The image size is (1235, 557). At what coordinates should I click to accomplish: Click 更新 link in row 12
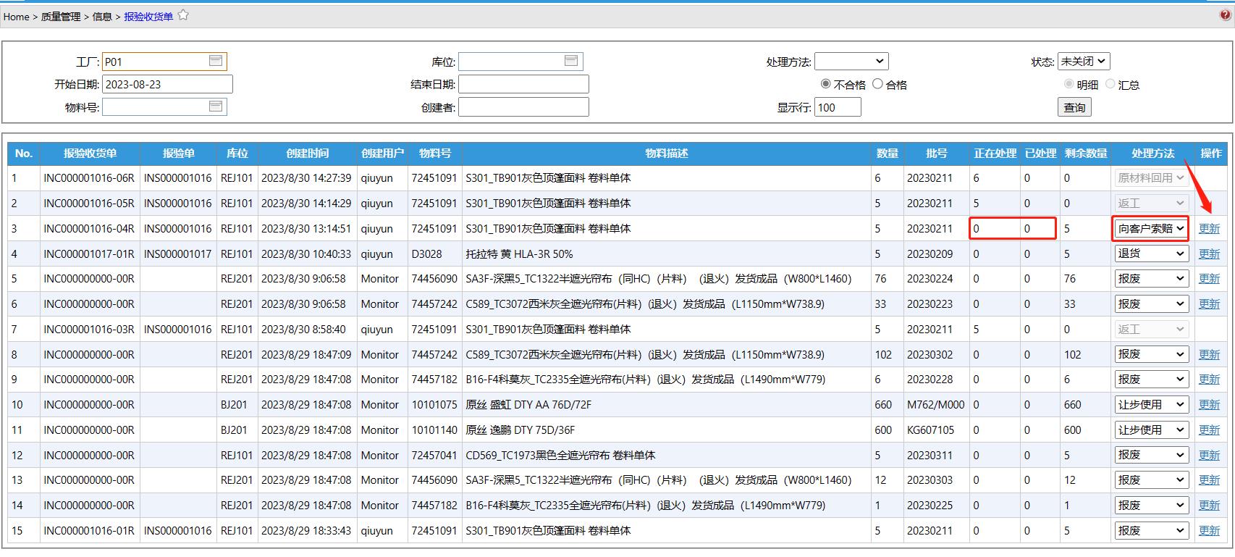click(1210, 455)
